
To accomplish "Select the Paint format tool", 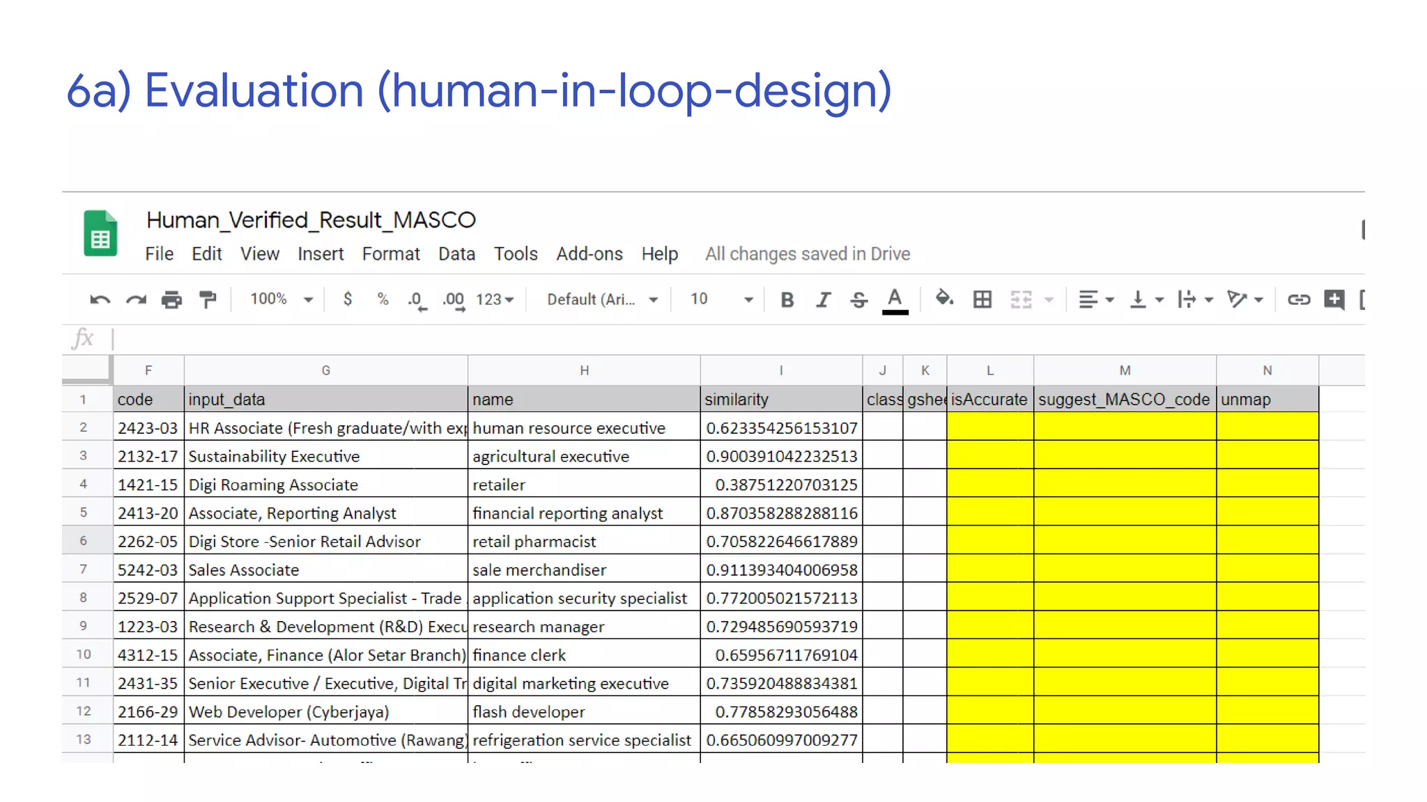I will tap(208, 300).
